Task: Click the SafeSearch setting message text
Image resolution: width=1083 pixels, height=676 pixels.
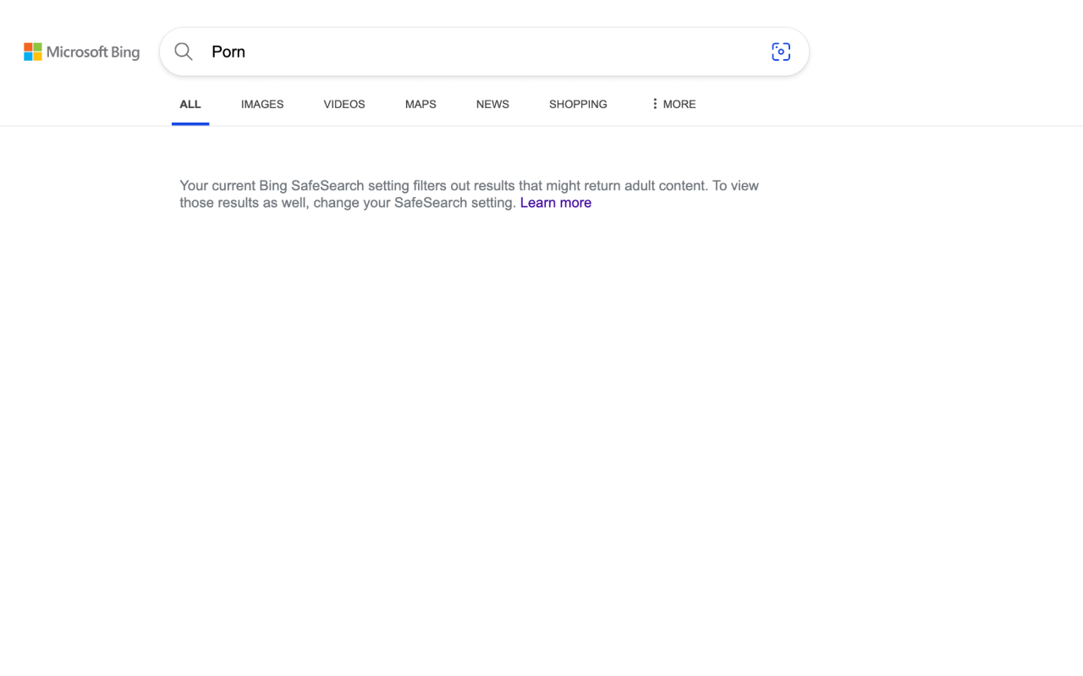Action: tap(469, 194)
